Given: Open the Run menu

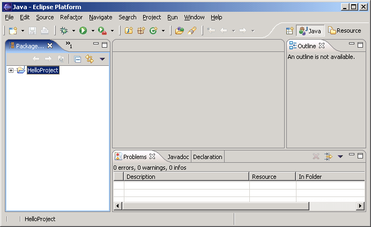Looking at the screenshot, I should pyautogui.click(x=173, y=17).
